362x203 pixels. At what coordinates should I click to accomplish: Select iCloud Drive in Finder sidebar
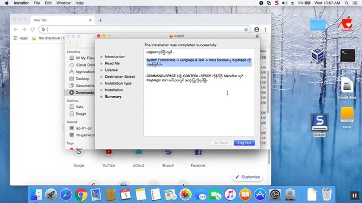tap(82, 65)
